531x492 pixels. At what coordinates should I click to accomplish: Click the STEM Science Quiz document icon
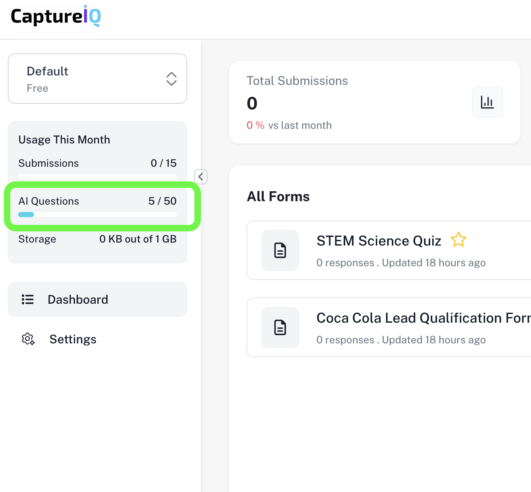click(x=280, y=250)
